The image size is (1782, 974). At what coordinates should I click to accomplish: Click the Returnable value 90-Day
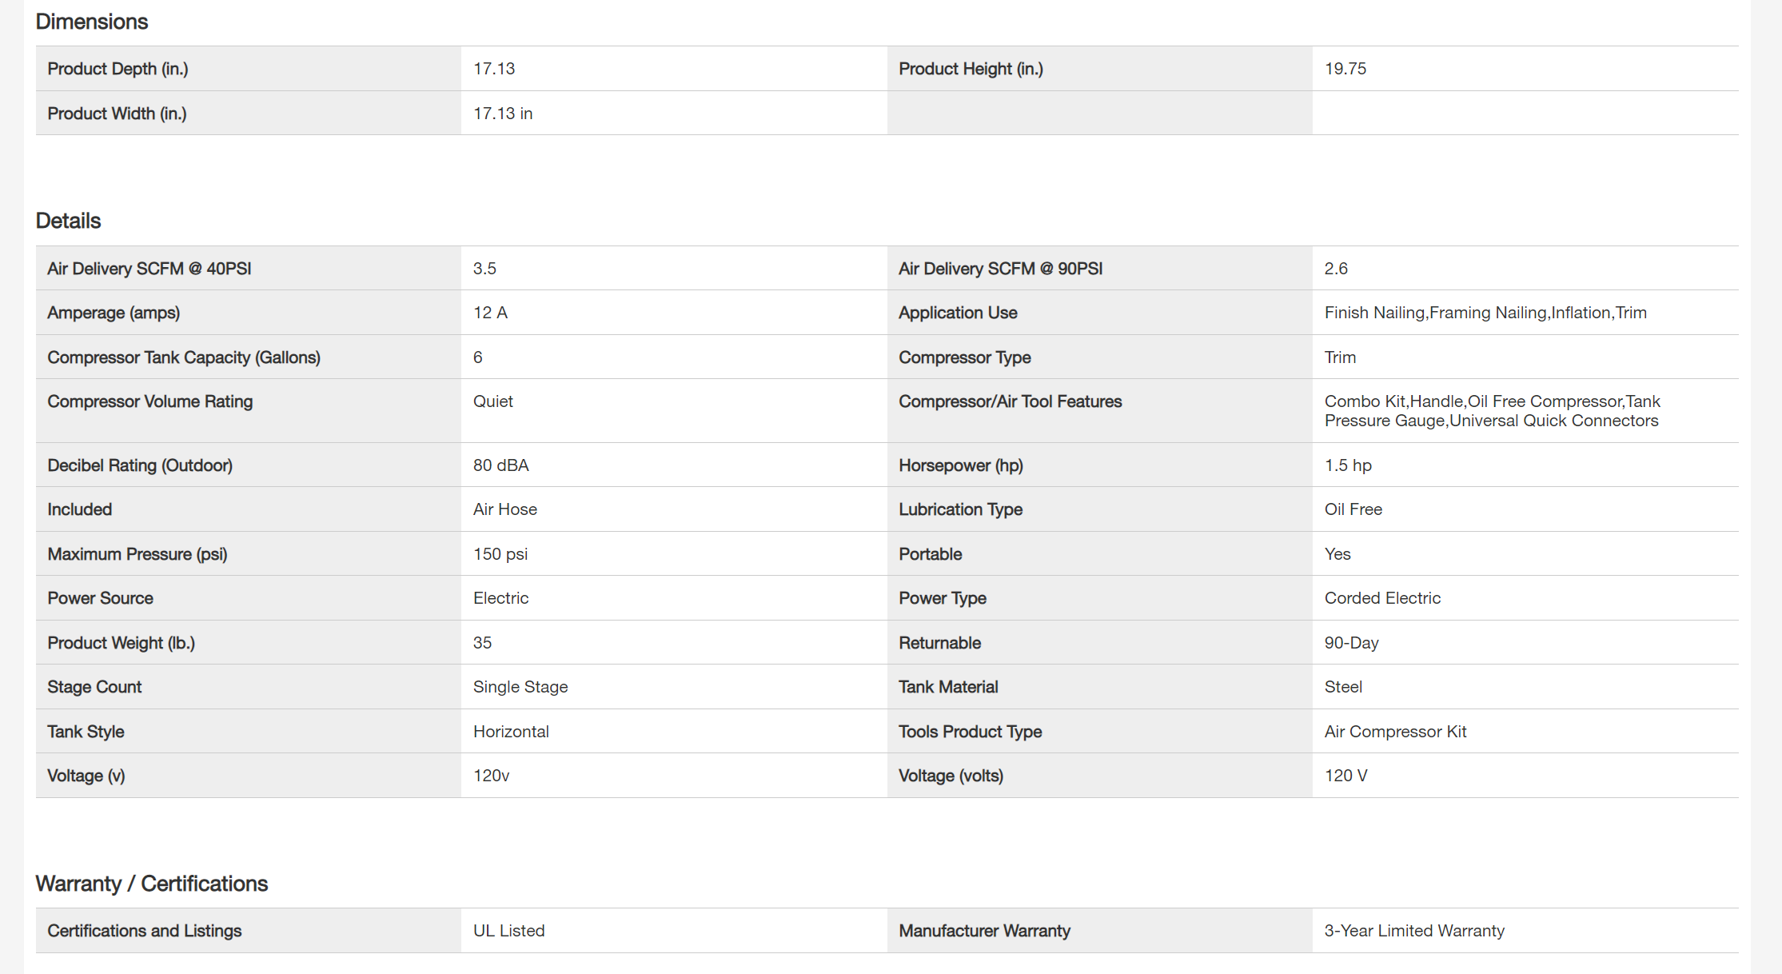tap(1352, 643)
